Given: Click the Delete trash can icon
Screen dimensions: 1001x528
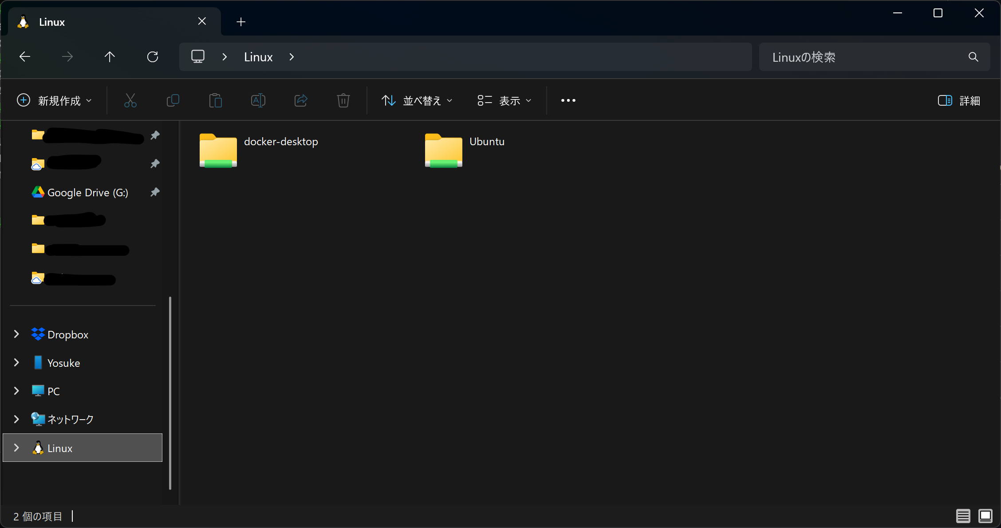Looking at the screenshot, I should [343, 100].
